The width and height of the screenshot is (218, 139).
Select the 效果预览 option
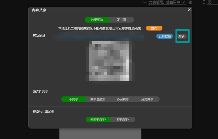(97, 20)
